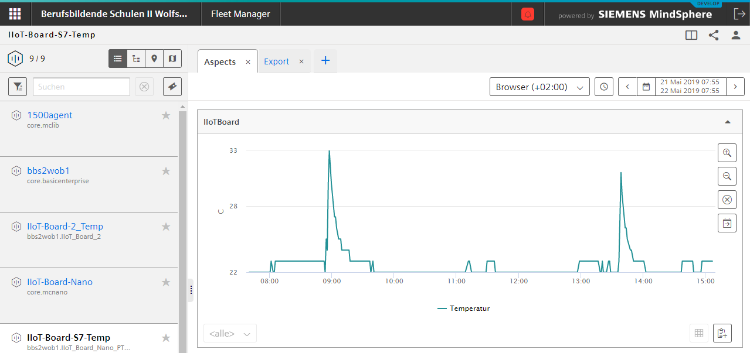Click the share icon in header
Viewport: 750px width, 353px height.
pos(714,35)
